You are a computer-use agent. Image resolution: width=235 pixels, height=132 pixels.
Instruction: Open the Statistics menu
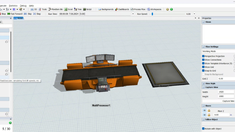pyautogui.click(x=13, y=6)
